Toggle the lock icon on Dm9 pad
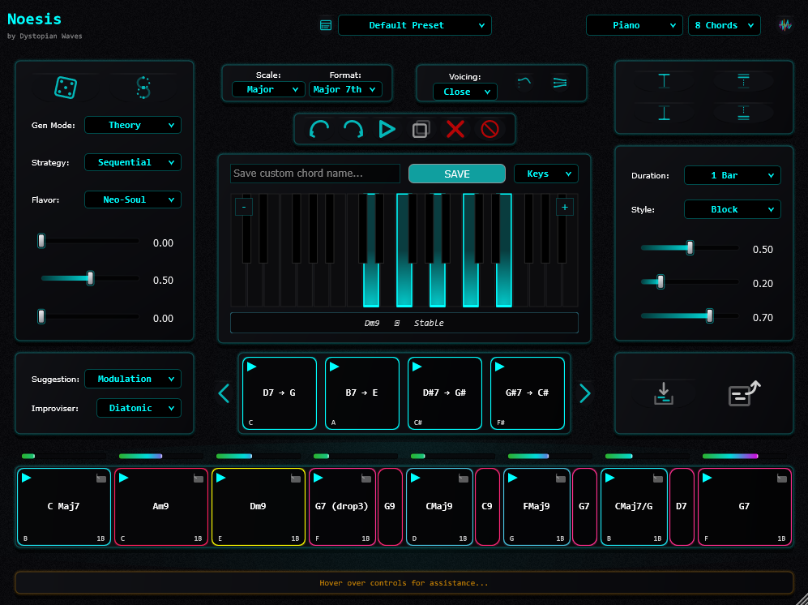The image size is (808, 605). (x=296, y=478)
